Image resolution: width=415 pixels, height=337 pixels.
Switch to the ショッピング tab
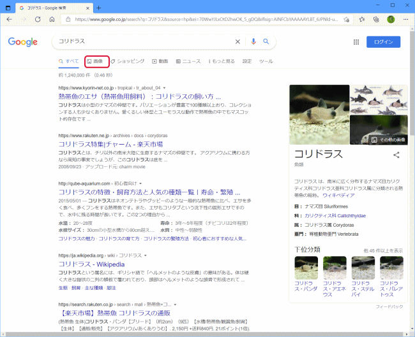tap(128, 61)
